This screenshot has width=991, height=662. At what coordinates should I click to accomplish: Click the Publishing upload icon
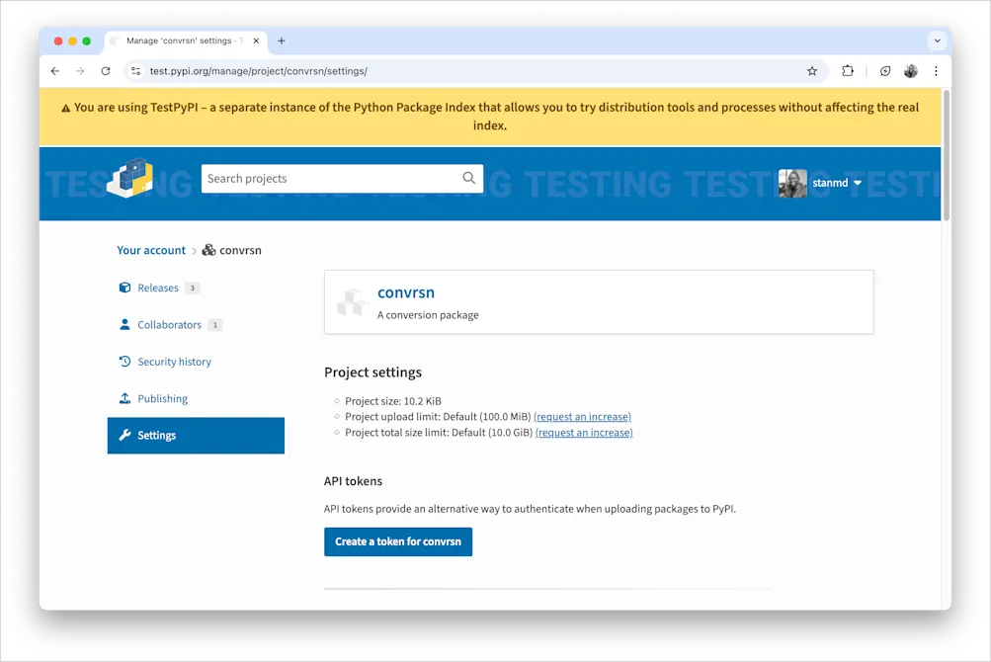125,398
